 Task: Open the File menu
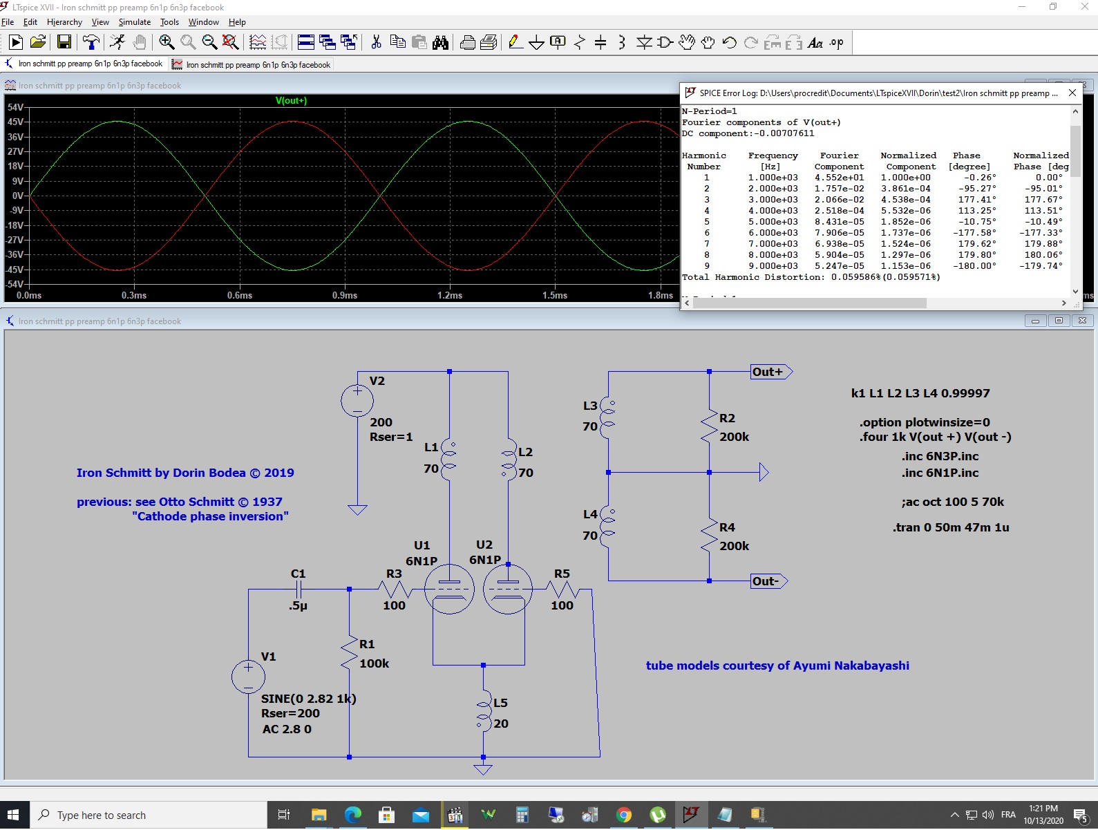tap(8, 22)
